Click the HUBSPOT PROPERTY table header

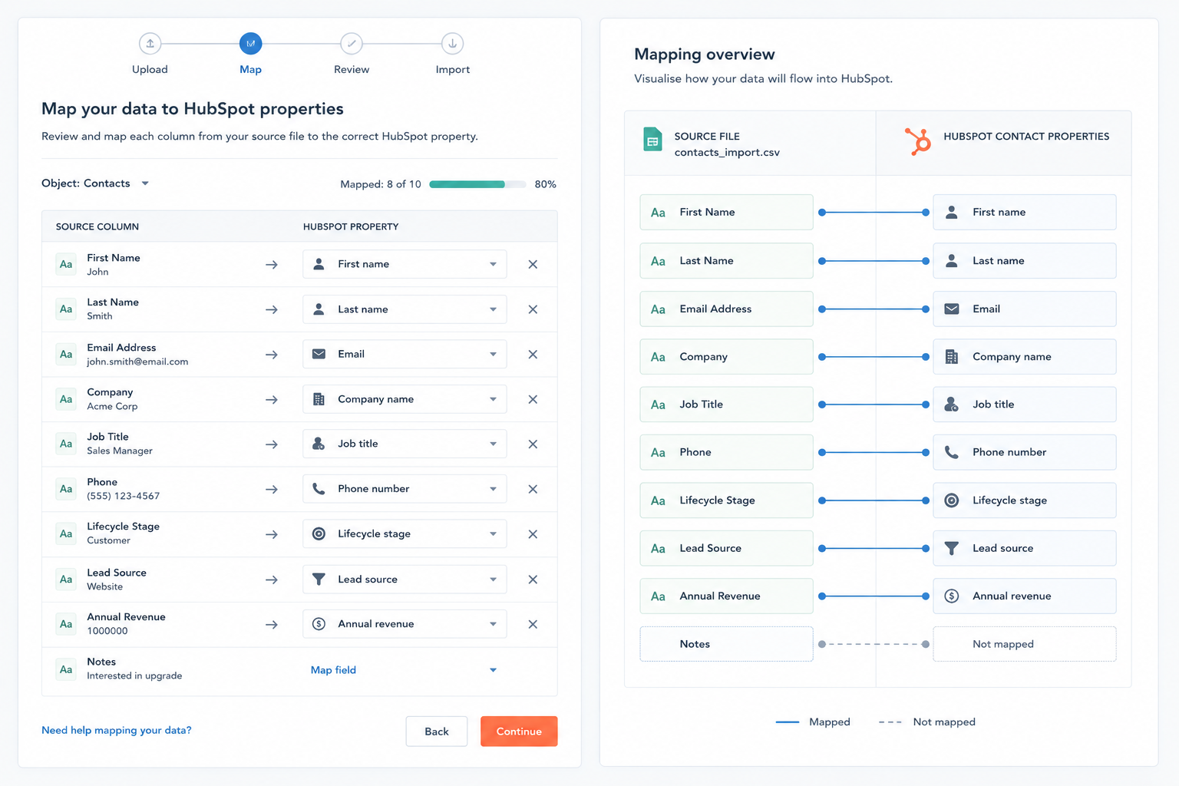pyautogui.click(x=351, y=226)
